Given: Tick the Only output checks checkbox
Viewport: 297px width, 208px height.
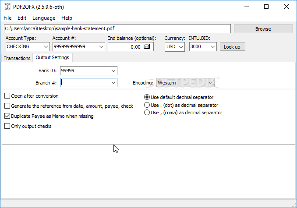Looking at the screenshot, I should [7, 126].
